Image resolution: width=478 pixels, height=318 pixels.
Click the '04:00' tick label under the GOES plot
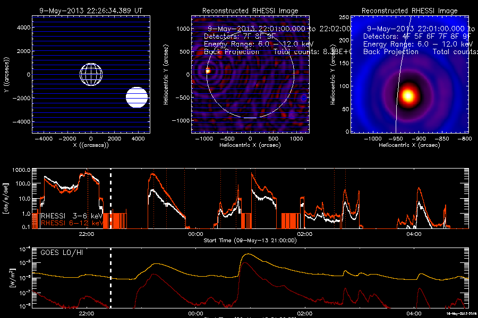coord(414,314)
